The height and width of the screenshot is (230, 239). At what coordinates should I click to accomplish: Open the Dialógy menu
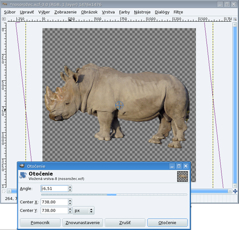162,12
